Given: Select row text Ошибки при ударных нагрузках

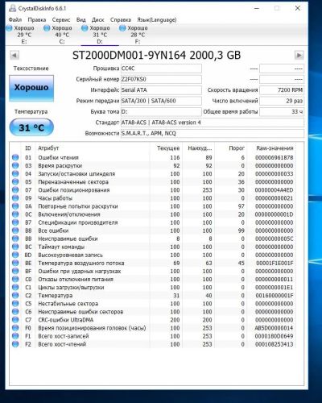Looking at the screenshot, I should 80,271.
